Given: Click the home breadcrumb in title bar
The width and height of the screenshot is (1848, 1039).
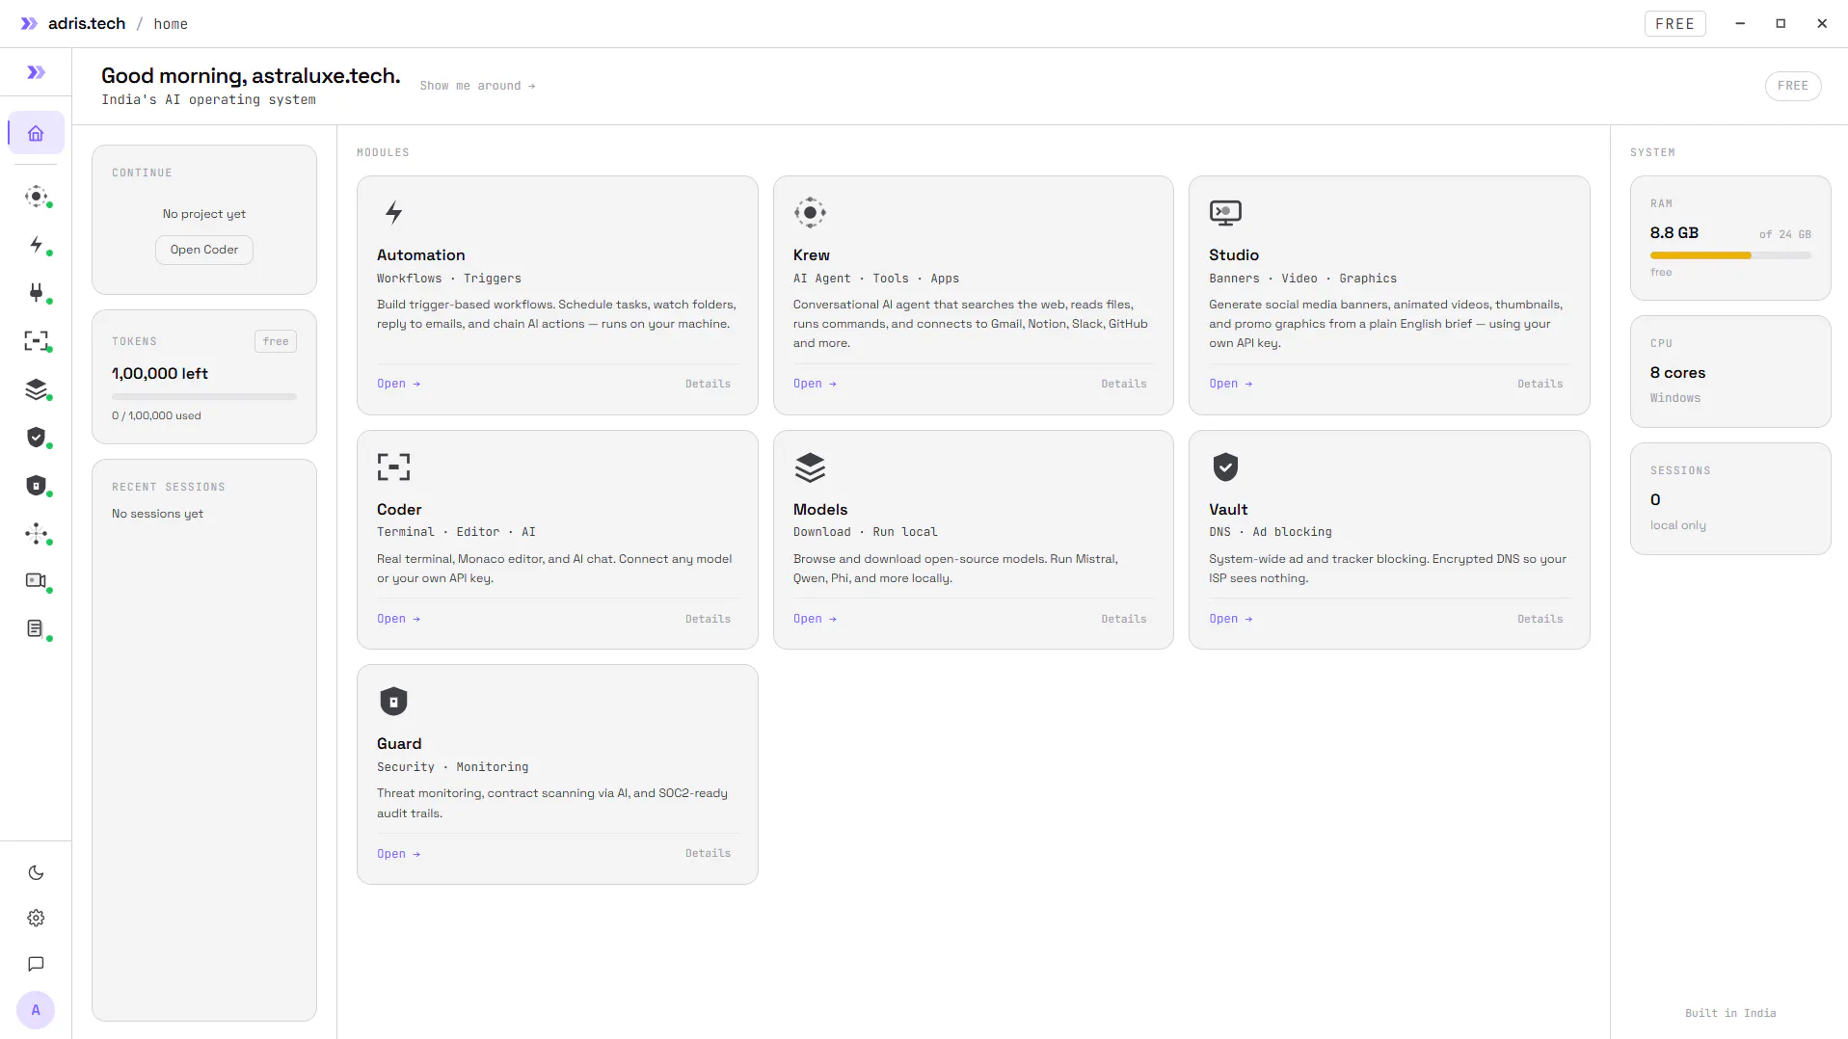Looking at the screenshot, I should pos(171,24).
